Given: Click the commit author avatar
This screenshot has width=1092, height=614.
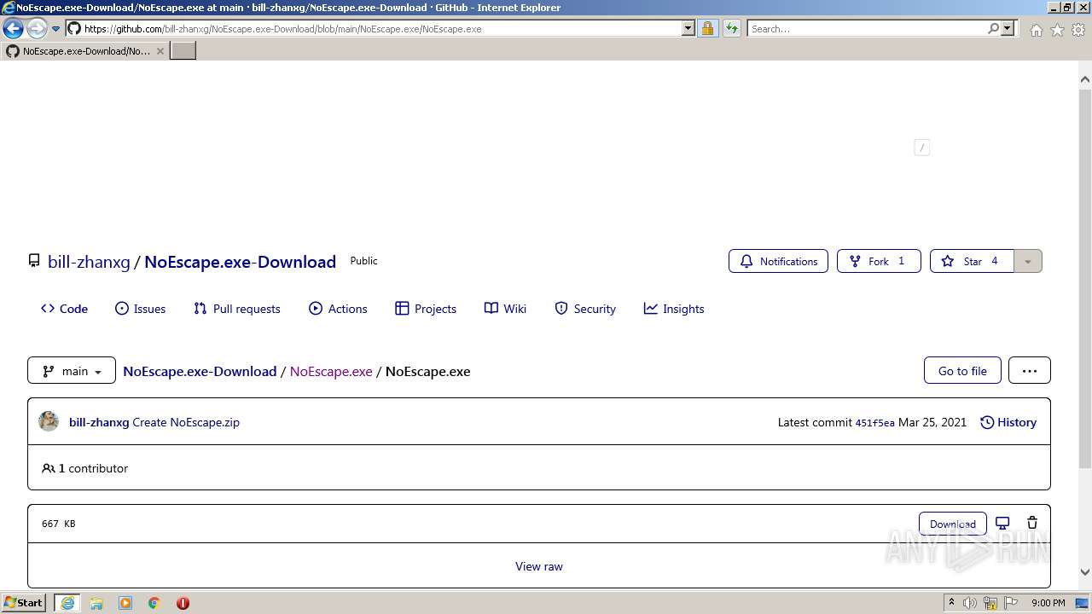Looking at the screenshot, I should pyautogui.click(x=49, y=421).
